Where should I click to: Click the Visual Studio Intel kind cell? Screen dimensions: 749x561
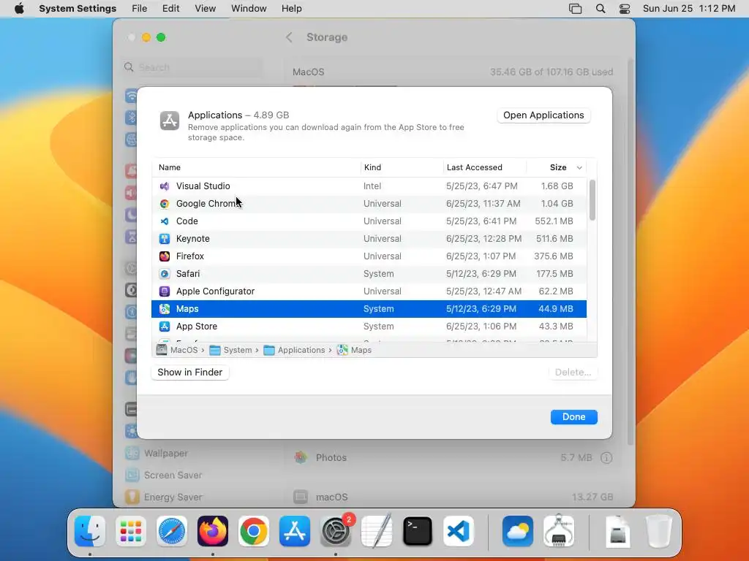coord(372,186)
